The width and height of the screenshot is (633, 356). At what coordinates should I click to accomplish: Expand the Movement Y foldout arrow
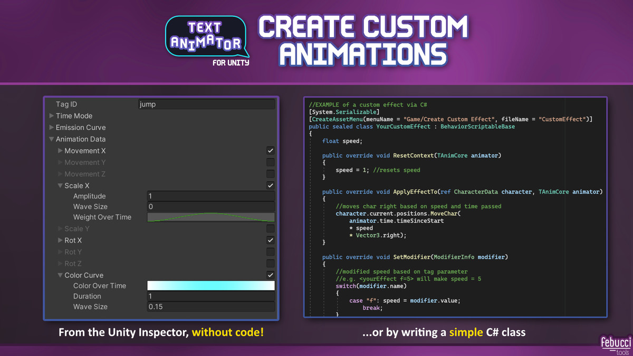tap(60, 162)
